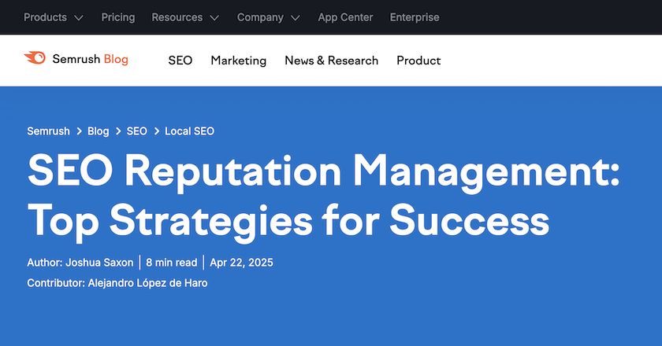Click the Semrush flame logo icon
This screenshot has height=346, width=662.
35,58
